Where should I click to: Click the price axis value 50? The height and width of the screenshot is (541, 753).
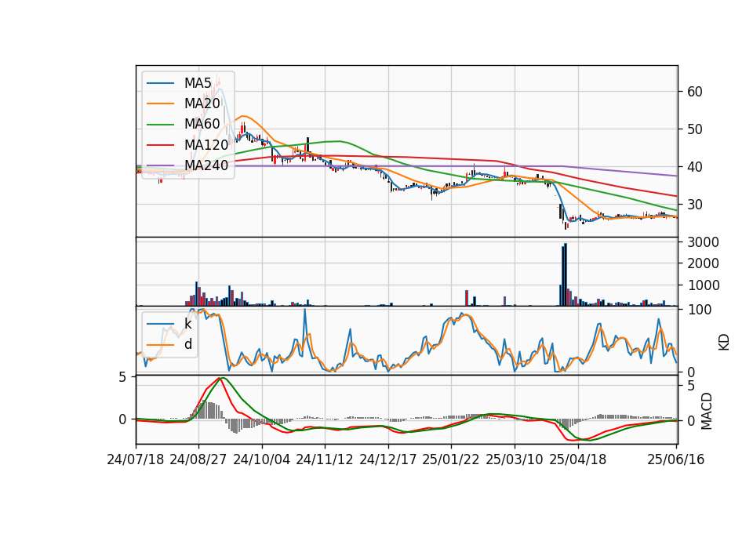coord(694,129)
